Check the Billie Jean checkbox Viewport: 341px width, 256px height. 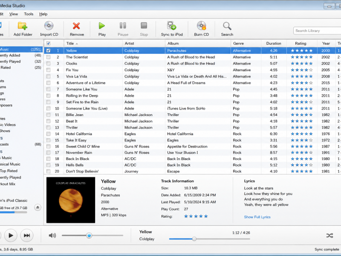[x=48, y=115]
